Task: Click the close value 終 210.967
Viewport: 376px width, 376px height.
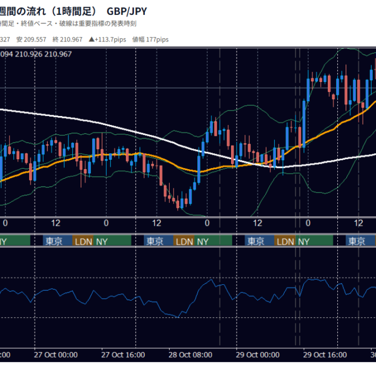Action: (67, 40)
